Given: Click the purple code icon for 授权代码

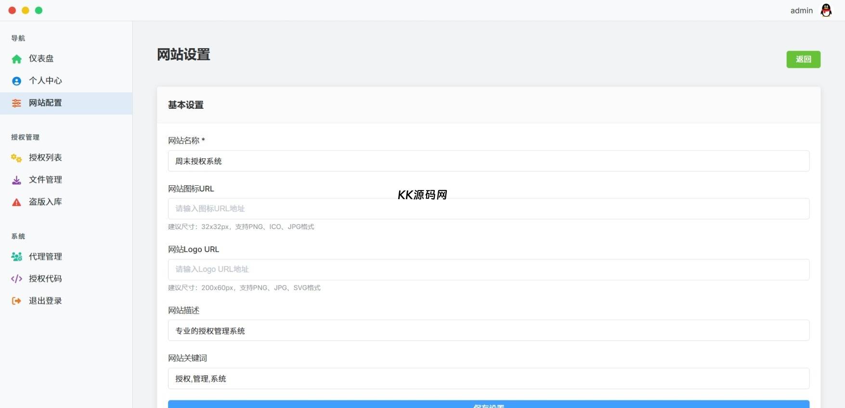Looking at the screenshot, I should click(17, 279).
